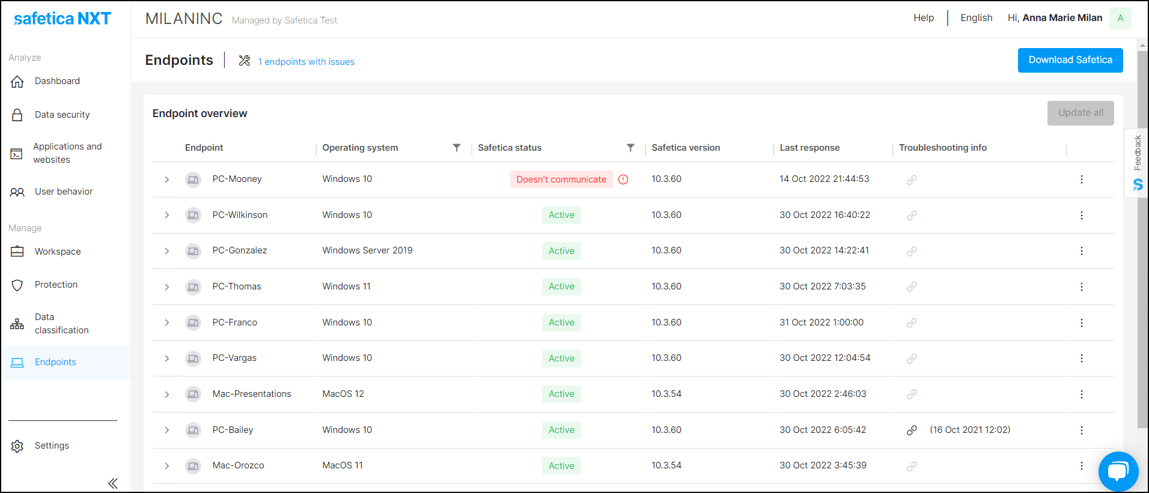The height and width of the screenshot is (493, 1149).
Task: Expand PC-Mooney row
Action: pyautogui.click(x=167, y=180)
